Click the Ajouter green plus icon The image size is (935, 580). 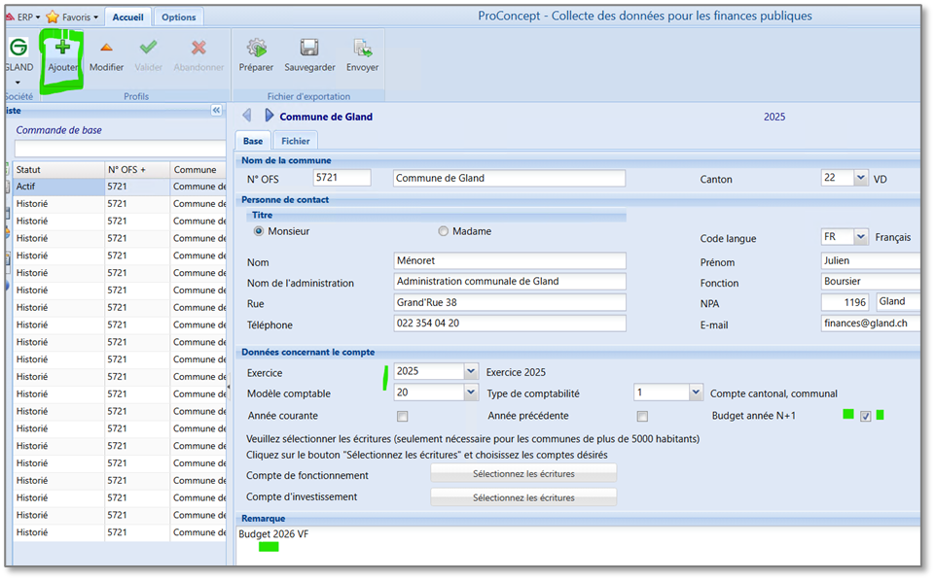click(62, 49)
